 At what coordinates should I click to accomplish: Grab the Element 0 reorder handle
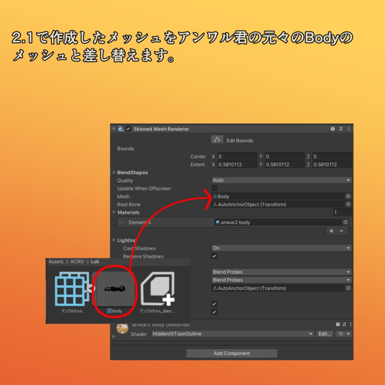pos(121,222)
